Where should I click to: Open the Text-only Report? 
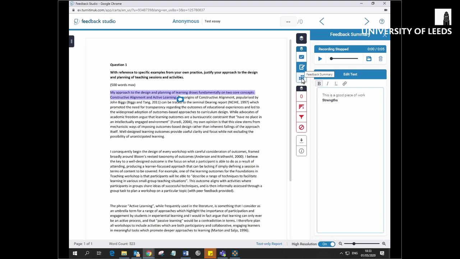pyautogui.click(x=269, y=244)
